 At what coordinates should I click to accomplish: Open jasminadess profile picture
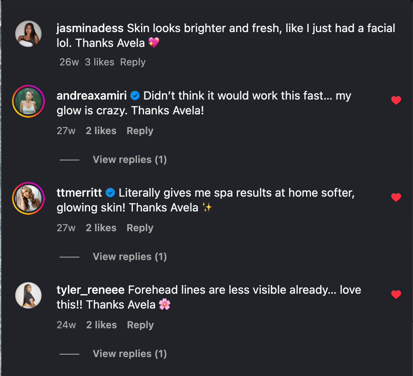[28, 34]
